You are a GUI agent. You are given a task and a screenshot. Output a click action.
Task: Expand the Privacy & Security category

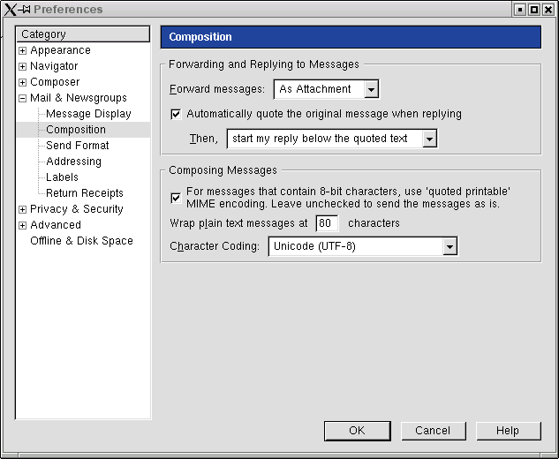click(x=22, y=209)
